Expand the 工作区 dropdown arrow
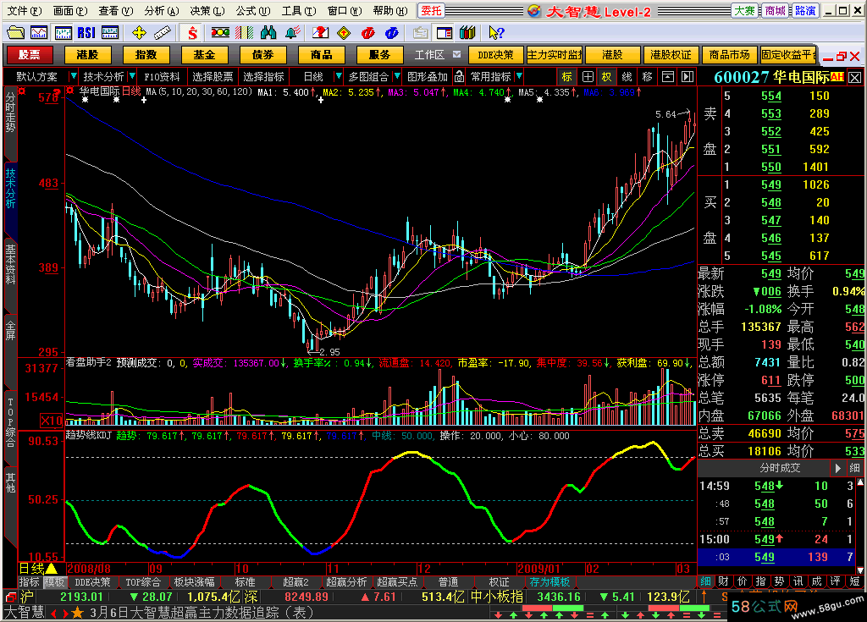Image resolution: width=867 pixels, height=622 pixels. tap(456, 54)
